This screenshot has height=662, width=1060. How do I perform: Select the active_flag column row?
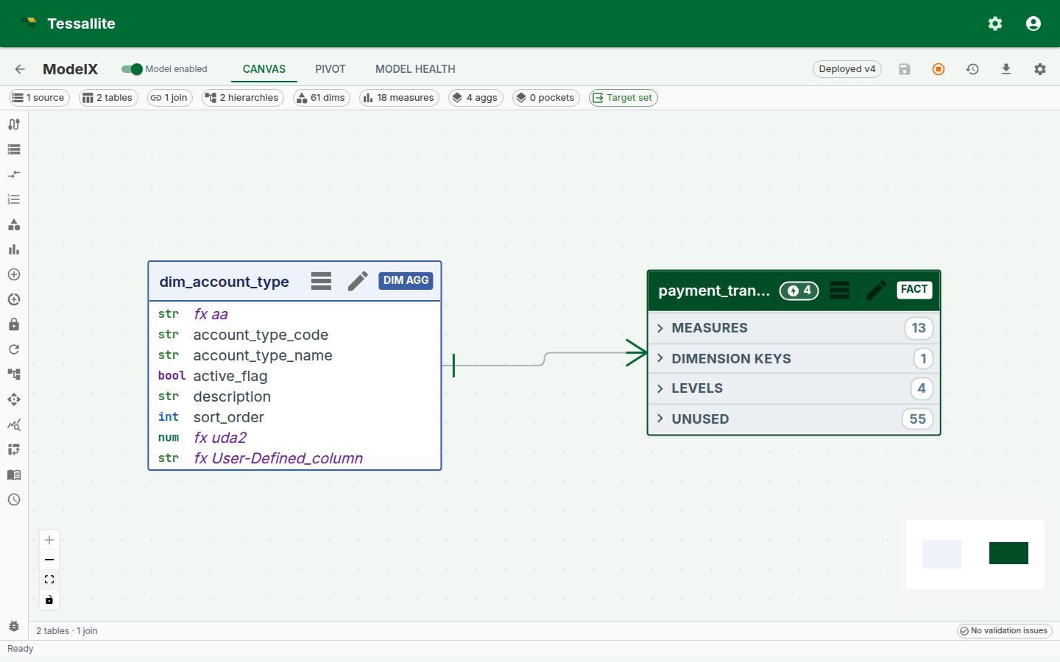(x=294, y=376)
